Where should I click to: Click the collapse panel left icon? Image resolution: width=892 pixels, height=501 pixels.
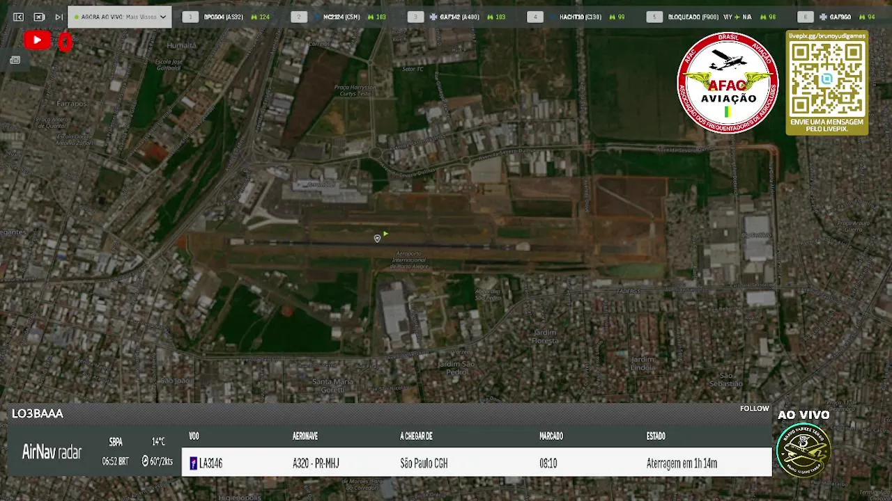point(19,17)
